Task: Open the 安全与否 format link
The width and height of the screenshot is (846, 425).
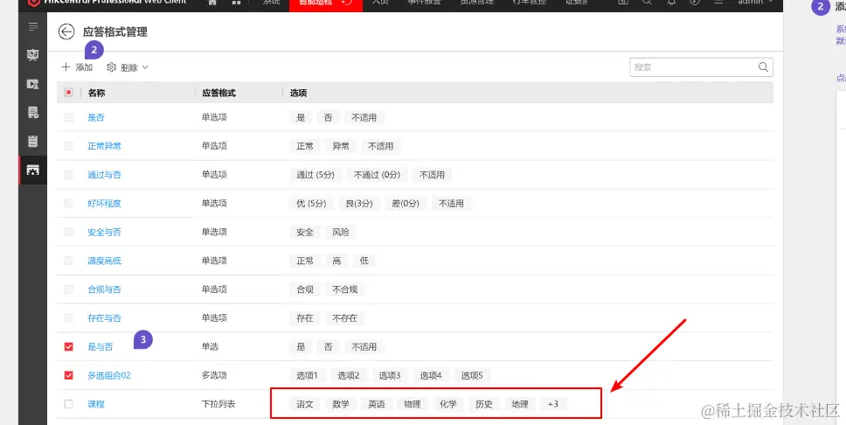Action: pyautogui.click(x=104, y=232)
